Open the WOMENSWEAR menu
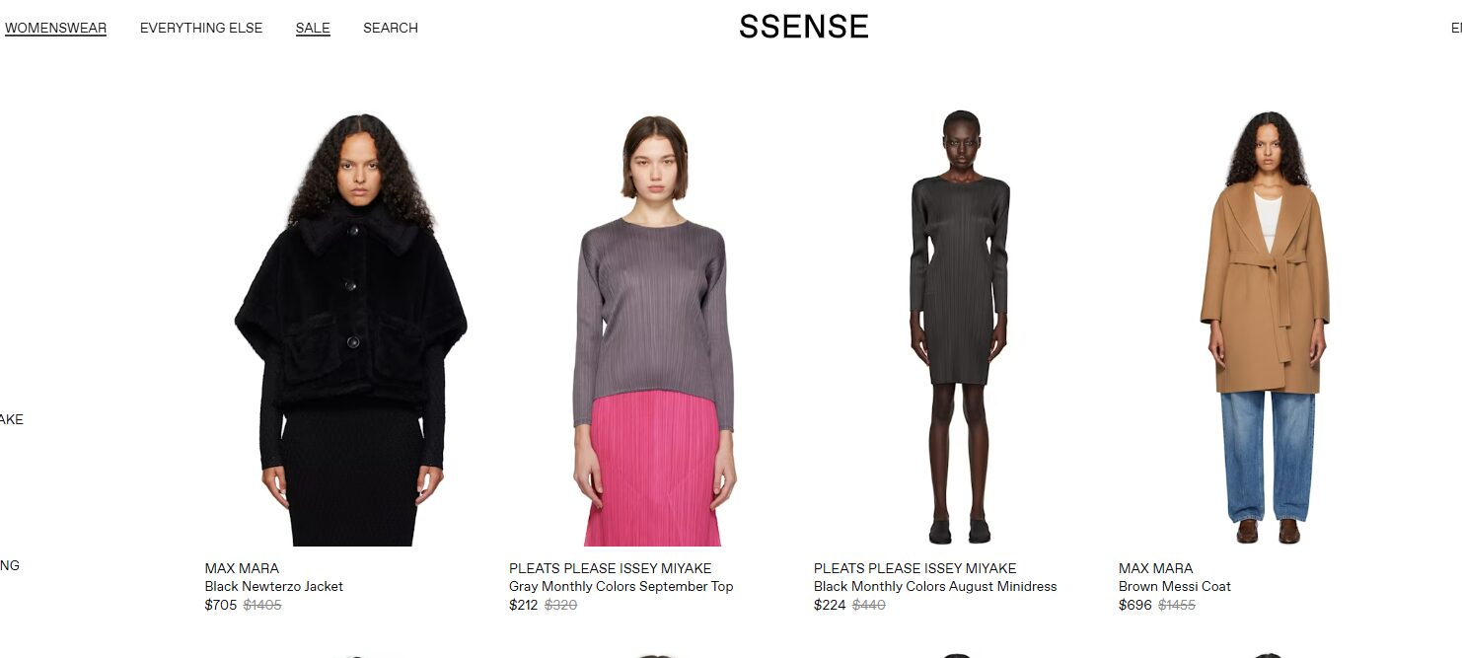This screenshot has height=658, width=1462. [55, 28]
